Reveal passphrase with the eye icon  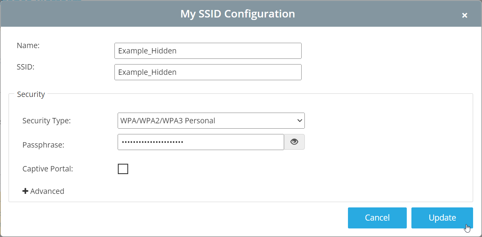pyautogui.click(x=294, y=142)
